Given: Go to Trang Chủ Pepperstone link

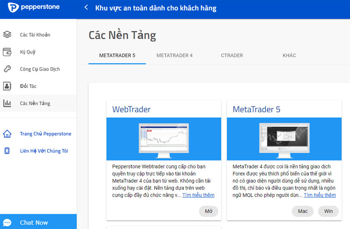Looking at the screenshot, I should (45, 134).
